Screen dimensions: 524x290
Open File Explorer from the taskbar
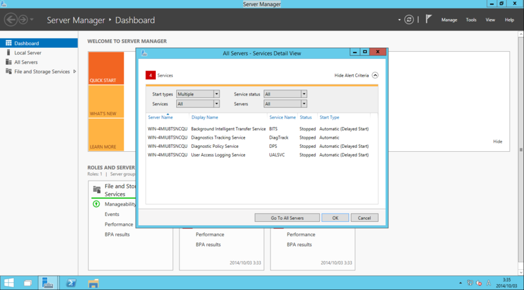click(93, 283)
